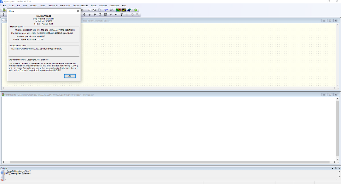Open the Window menu

pyautogui.click(x=103, y=5)
